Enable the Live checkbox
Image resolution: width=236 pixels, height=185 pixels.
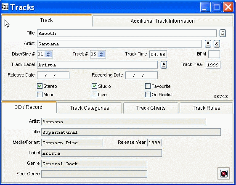tap(94, 95)
